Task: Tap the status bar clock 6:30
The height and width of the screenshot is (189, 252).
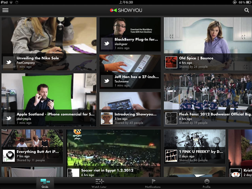Action: [126, 2]
